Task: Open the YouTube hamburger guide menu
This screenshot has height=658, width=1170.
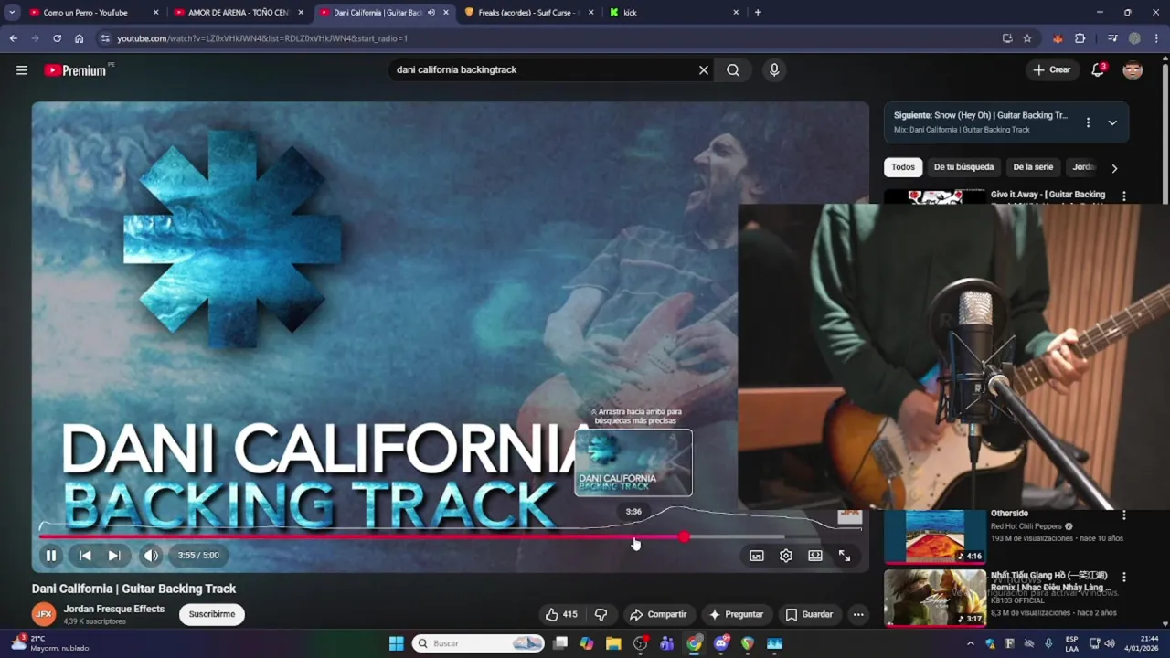Action: pos(22,70)
